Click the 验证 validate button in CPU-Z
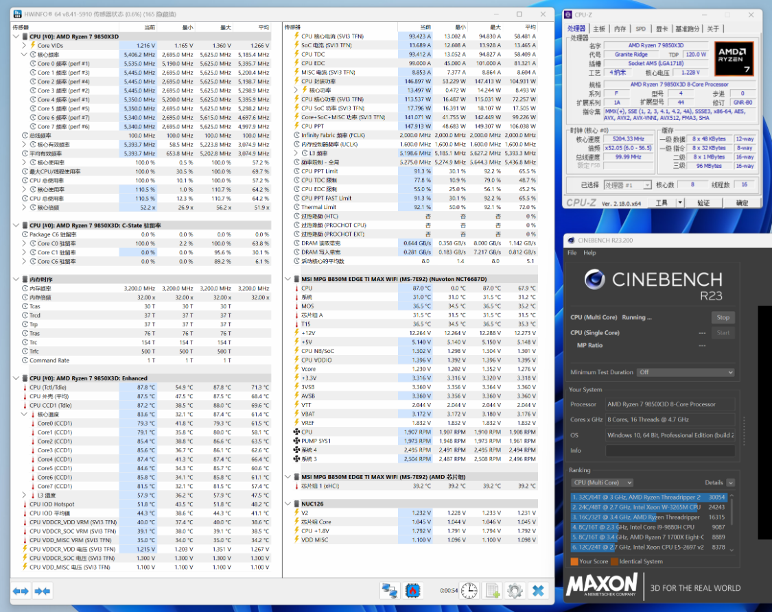 703,203
